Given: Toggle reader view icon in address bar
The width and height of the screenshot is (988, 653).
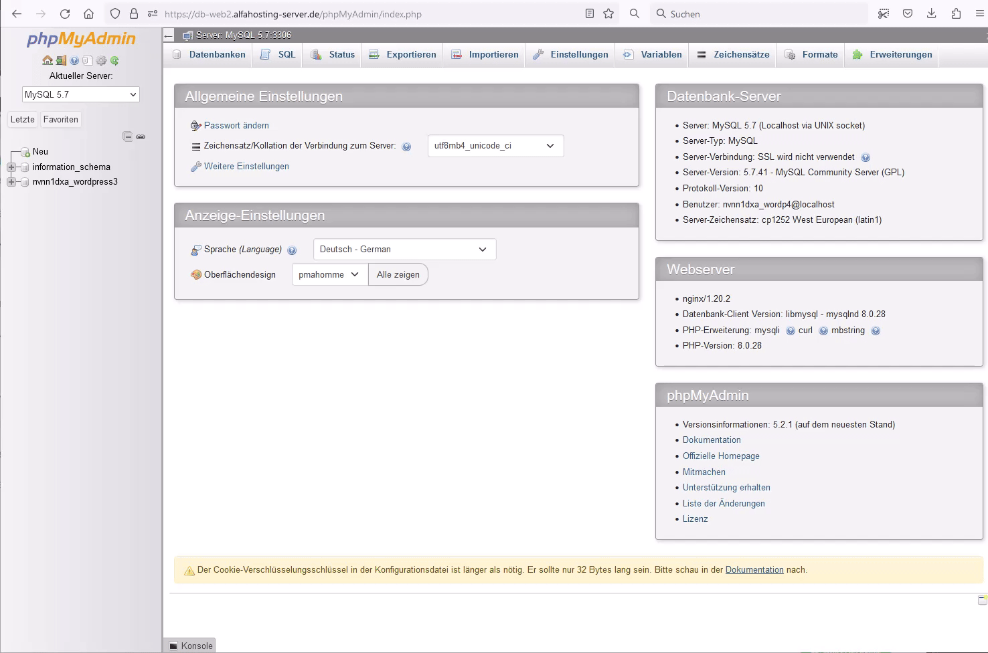Looking at the screenshot, I should pyautogui.click(x=590, y=13).
